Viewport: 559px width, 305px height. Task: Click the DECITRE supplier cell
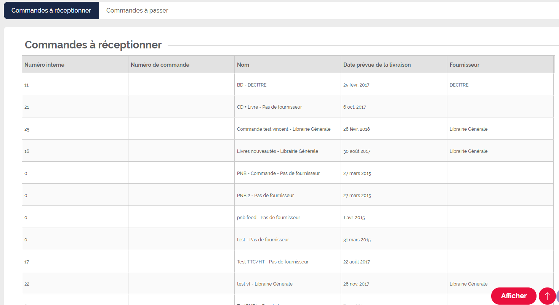[x=500, y=84]
